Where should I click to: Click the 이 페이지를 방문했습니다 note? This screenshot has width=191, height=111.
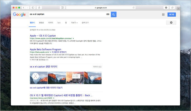pyautogui.click(x=39, y=60)
